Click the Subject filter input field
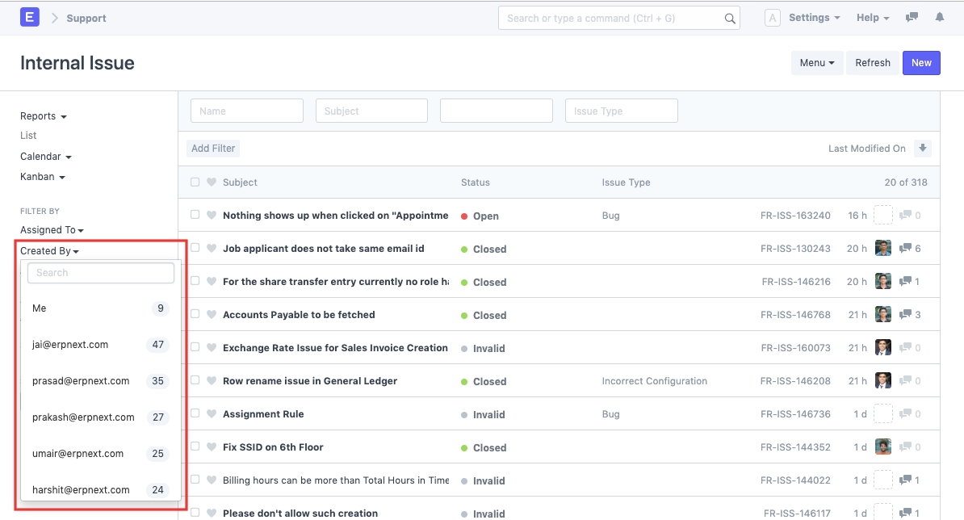 pyautogui.click(x=371, y=111)
